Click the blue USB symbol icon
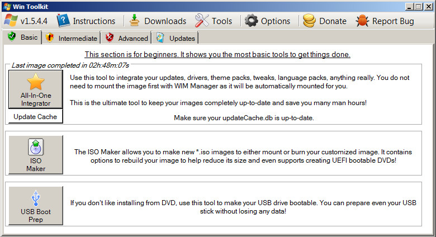 coord(36,198)
